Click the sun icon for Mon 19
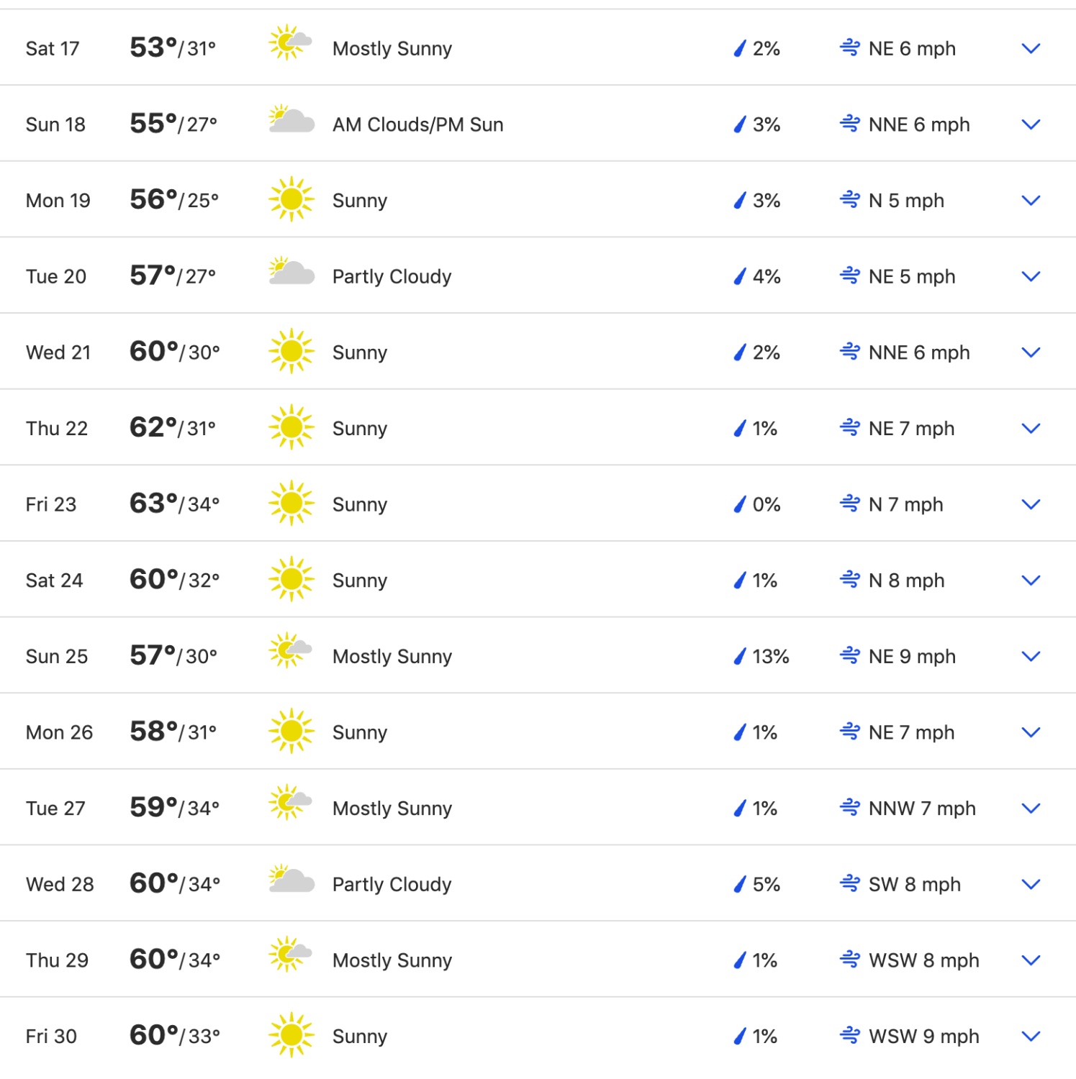This screenshot has width=1076, height=1079. coord(291,199)
